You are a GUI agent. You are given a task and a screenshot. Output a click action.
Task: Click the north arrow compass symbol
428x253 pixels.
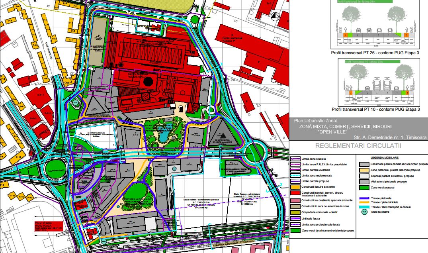point(275,16)
